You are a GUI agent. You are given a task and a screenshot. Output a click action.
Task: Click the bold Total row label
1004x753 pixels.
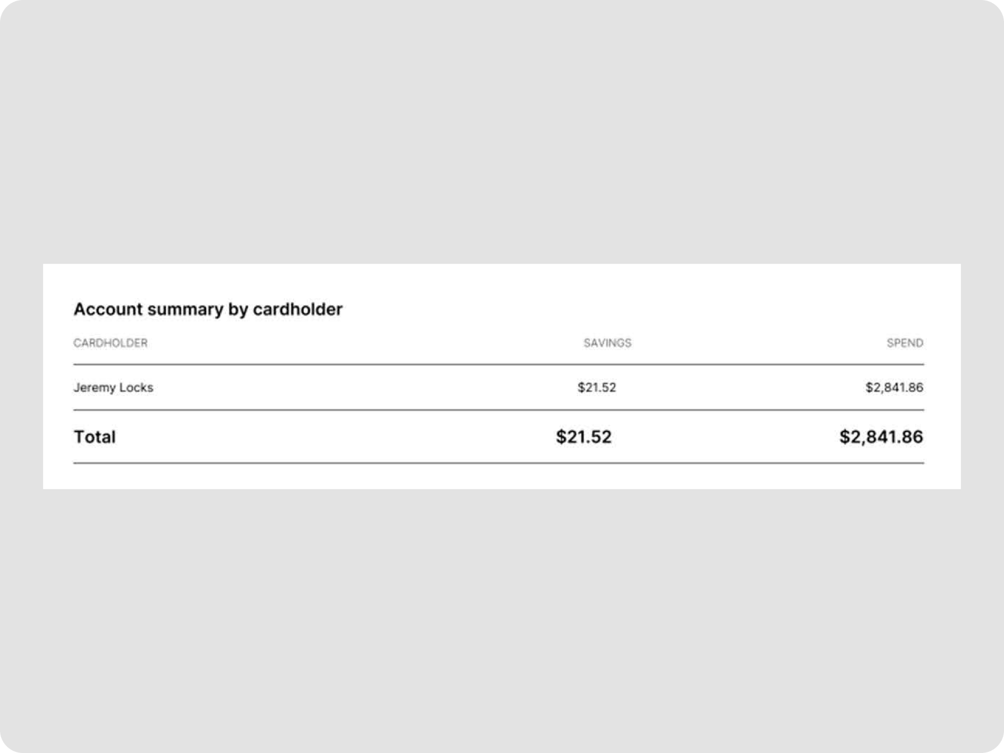point(95,437)
